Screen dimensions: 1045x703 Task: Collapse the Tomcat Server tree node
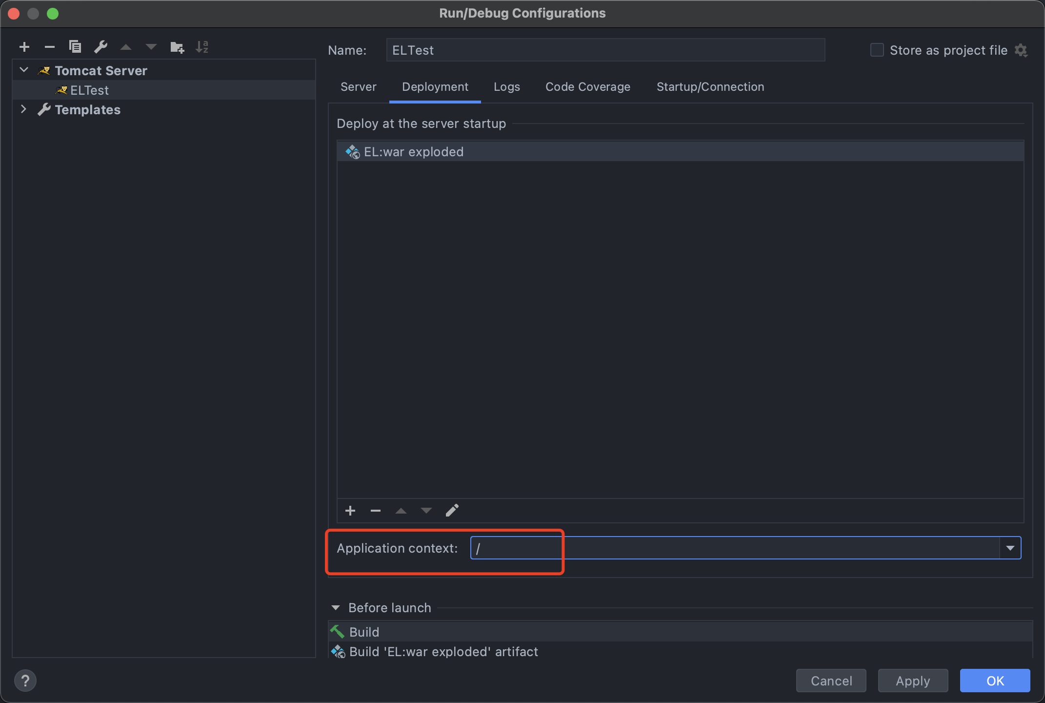[23, 70]
